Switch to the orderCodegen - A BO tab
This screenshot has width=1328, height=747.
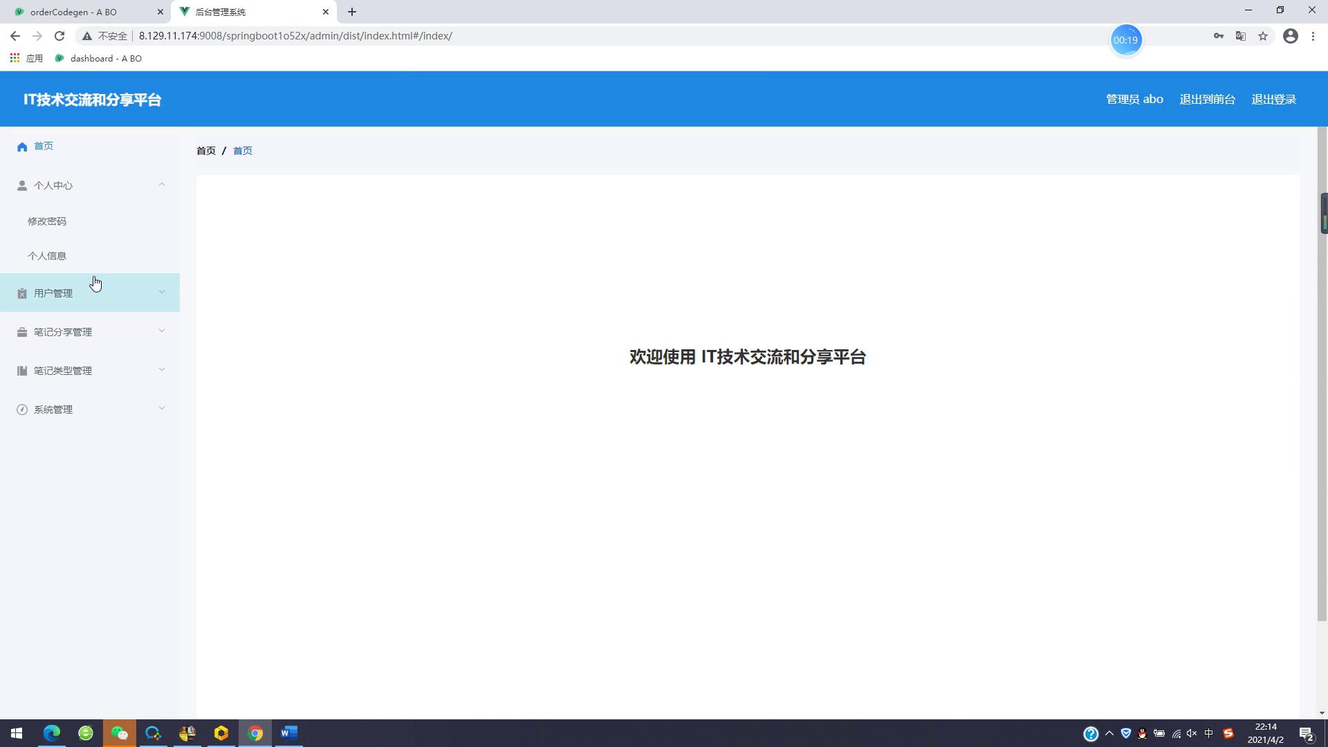[x=73, y=12]
